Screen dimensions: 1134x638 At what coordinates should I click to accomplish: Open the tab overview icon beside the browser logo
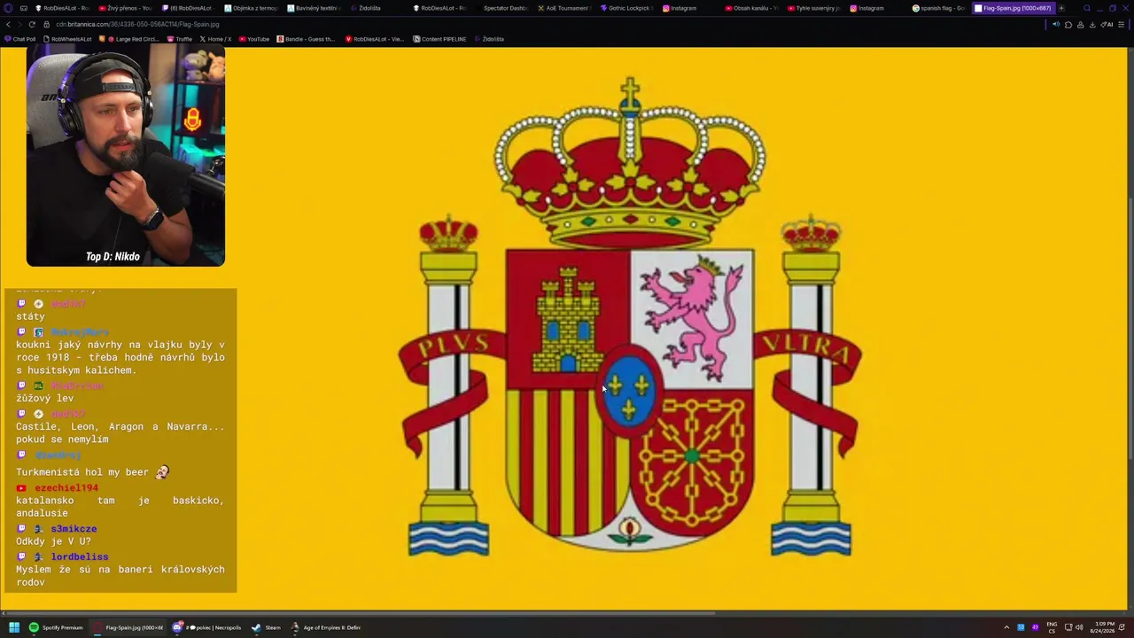25,8
